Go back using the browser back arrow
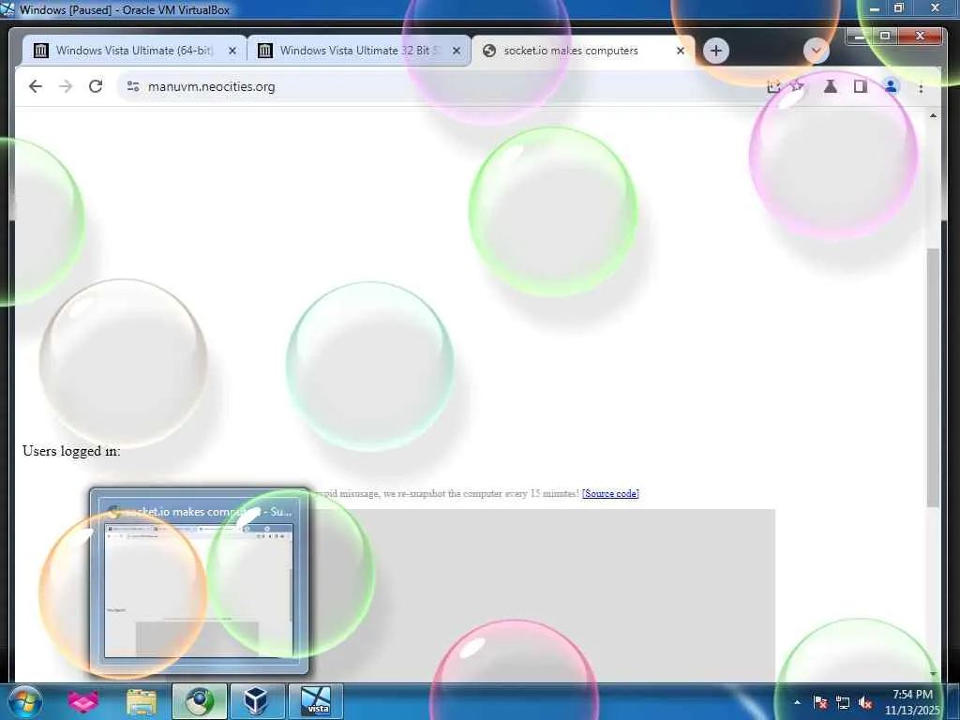 point(36,86)
